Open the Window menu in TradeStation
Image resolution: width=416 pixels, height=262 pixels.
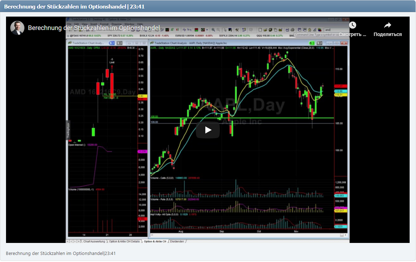(129, 24)
